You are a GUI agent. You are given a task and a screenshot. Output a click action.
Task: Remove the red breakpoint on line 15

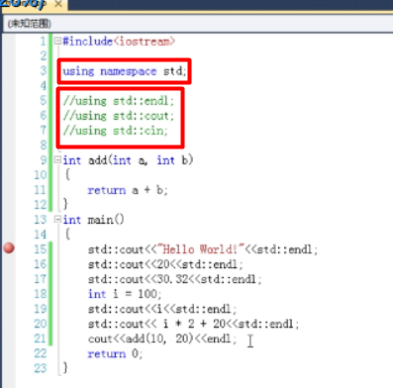coord(9,247)
